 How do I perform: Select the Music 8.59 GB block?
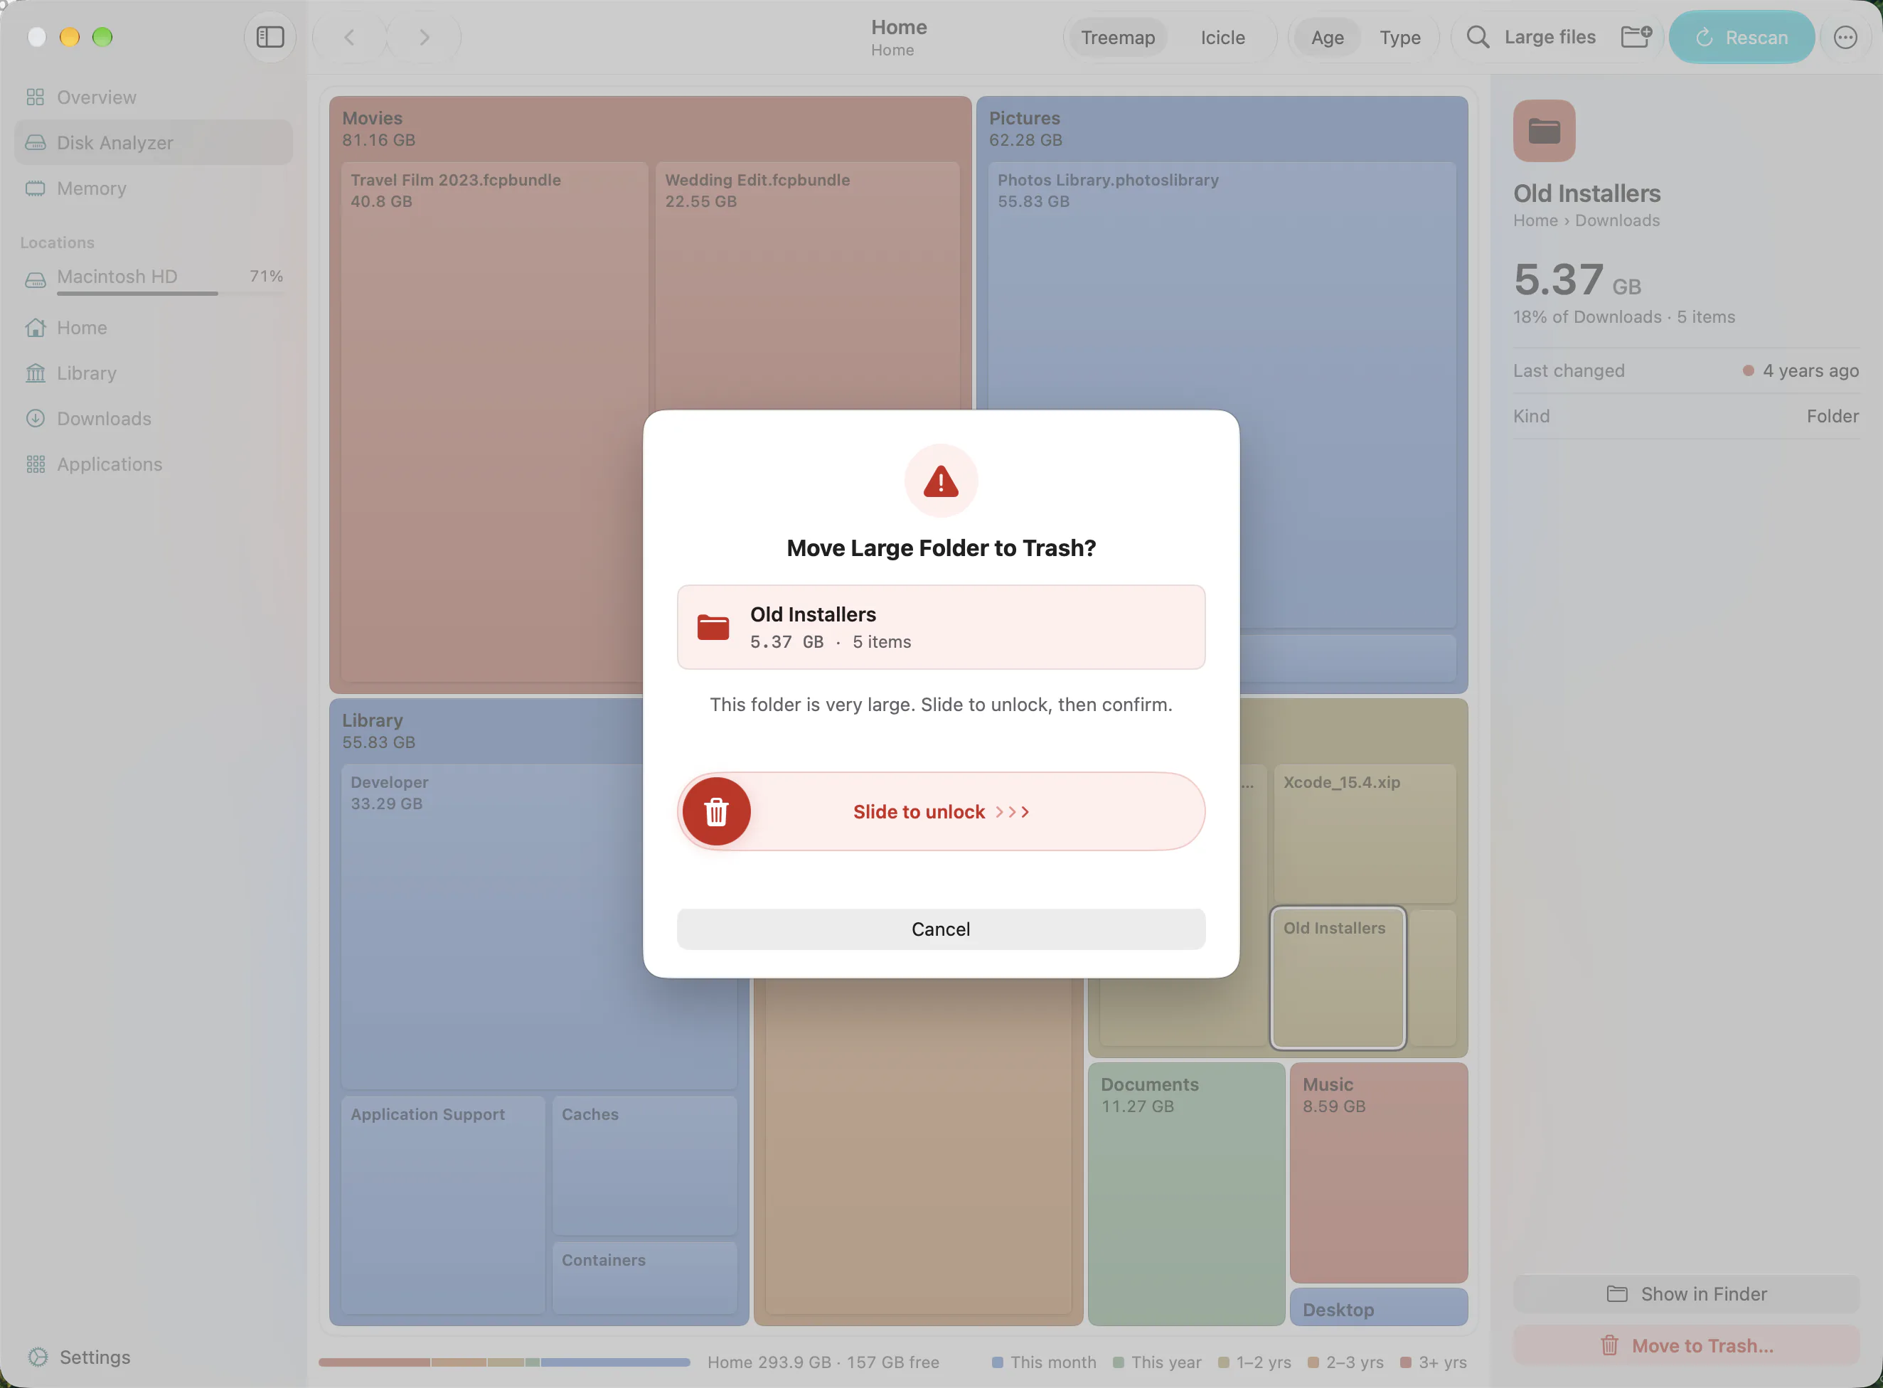pyautogui.click(x=1378, y=1173)
